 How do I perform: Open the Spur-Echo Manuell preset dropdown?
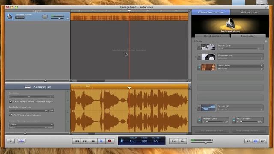[x=240, y=68]
